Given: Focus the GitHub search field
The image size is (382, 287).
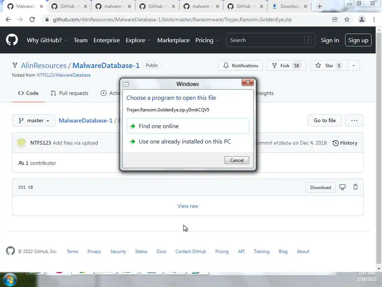Looking at the screenshot, I should [x=270, y=40].
